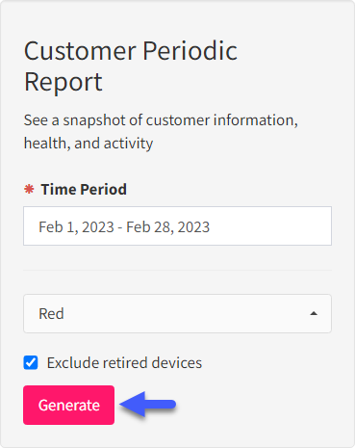Click the pink Generate button
This screenshot has height=448, width=355.
(x=68, y=405)
